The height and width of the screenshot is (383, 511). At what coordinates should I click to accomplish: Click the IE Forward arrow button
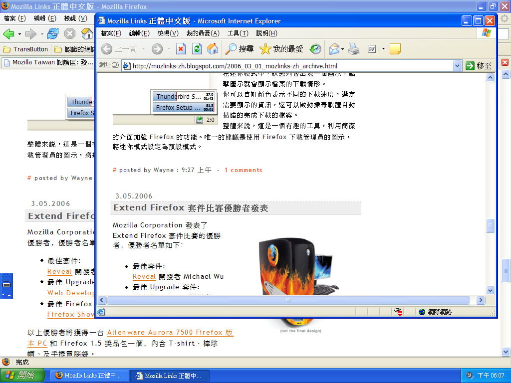click(x=157, y=49)
